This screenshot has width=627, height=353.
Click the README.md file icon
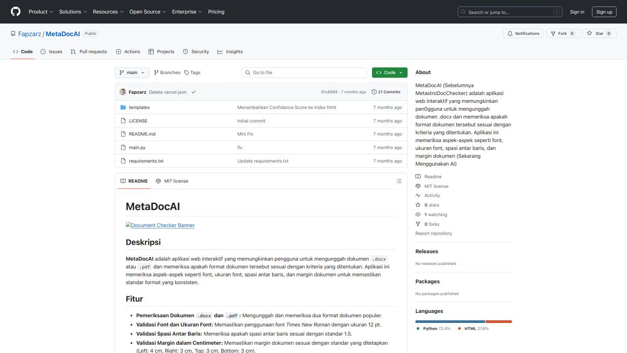click(123, 134)
